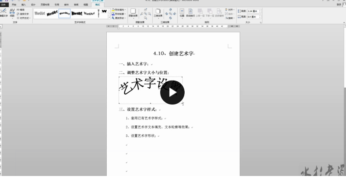The width and height of the screenshot is (346, 185).
Task: Choose the second bold slanted WordArt style
Action: [x=52, y=13]
